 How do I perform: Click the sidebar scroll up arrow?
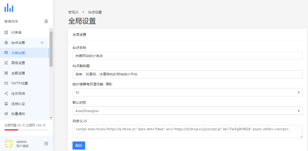[51, 30]
